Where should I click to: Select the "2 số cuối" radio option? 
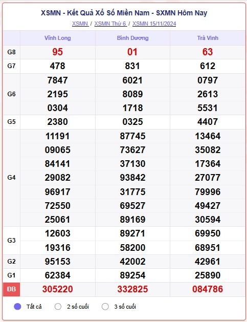click(58, 307)
